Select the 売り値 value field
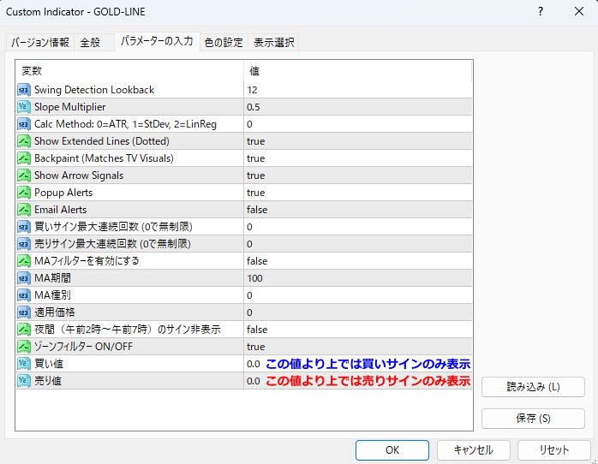Viewport: 598px width, 464px height. 254,381
